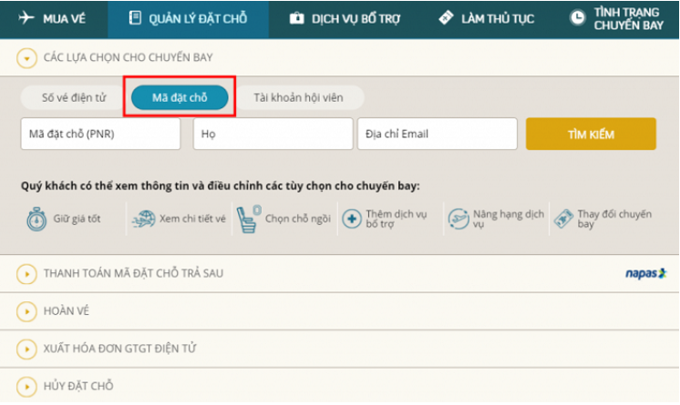The height and width of the screenshot is (405, 680).
Task: Click the Nâng hạng dịch vụ icon
Action: 458,219
